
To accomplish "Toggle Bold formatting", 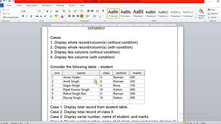I will pyautogui.click(x=23, y=16).
